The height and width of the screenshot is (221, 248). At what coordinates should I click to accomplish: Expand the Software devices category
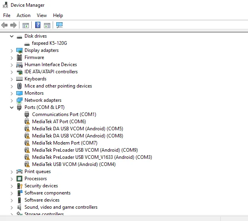coord(12,200)
